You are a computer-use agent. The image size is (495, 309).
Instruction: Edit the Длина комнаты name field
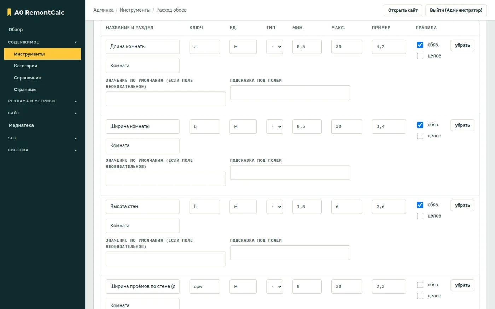point(143,47)
